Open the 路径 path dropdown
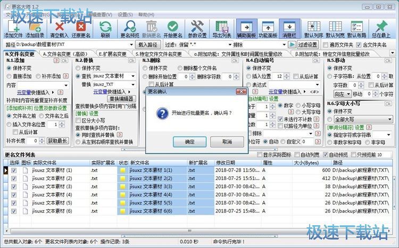399x248 pixels. coord(131,45)
